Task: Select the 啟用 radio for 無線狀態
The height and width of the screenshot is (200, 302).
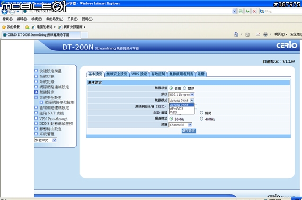Action: click(171, 88)
